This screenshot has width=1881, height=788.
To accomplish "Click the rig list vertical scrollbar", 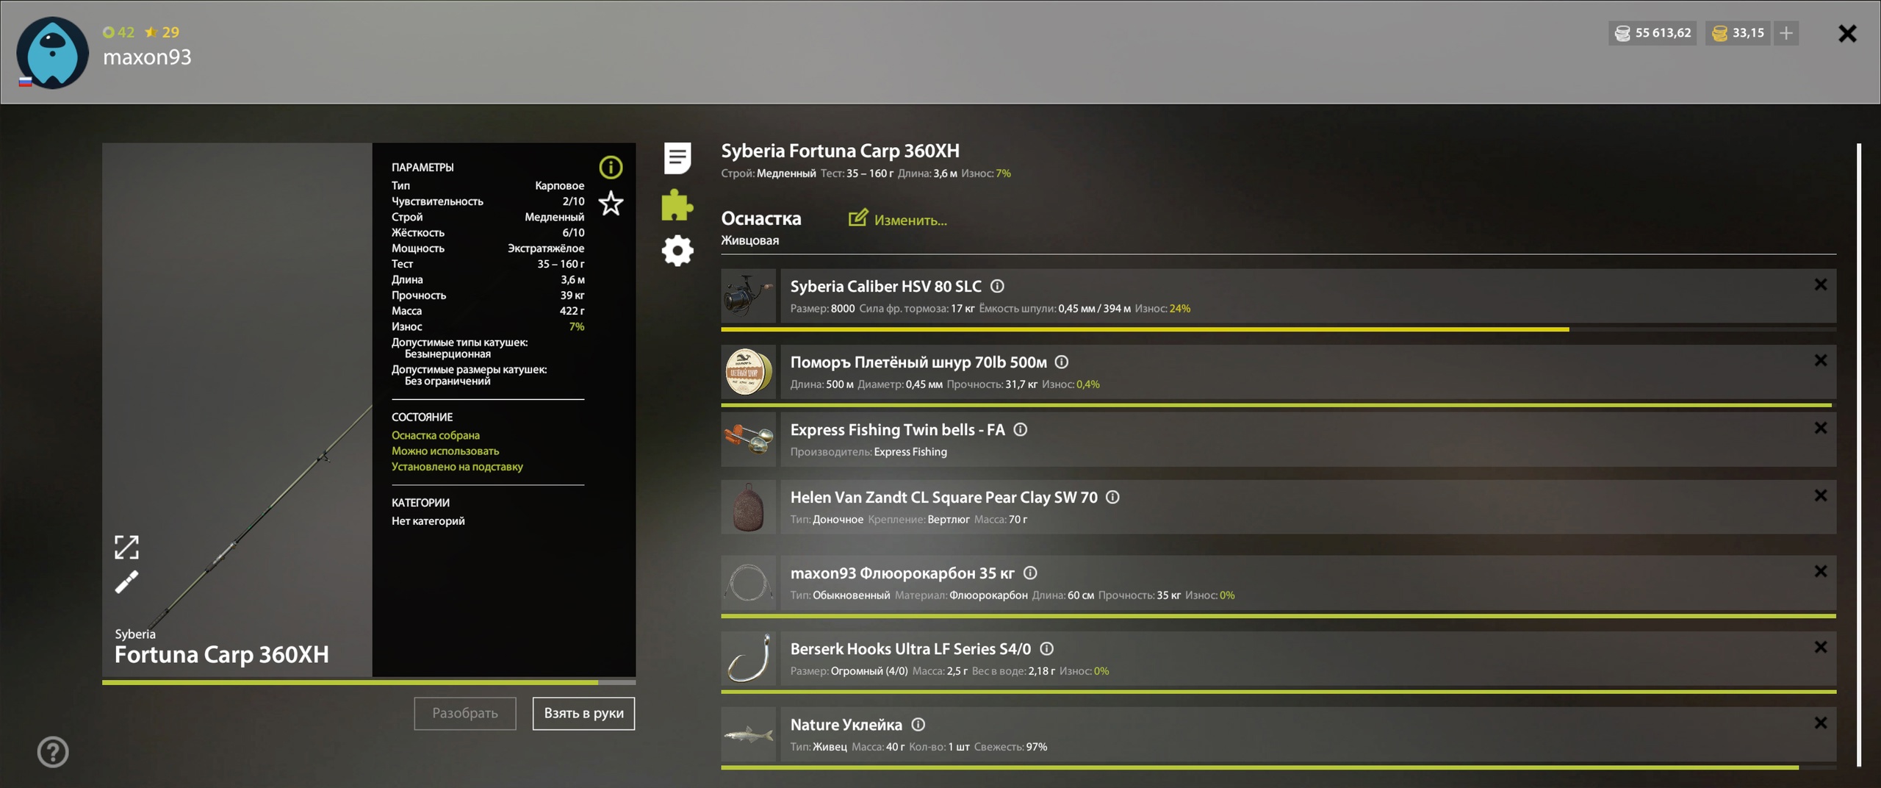I will (x=1859, y=455).
